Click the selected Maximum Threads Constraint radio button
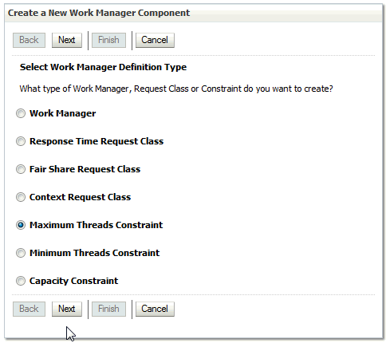This screenshot has height=347, width=386. click(x=21, y=225)
